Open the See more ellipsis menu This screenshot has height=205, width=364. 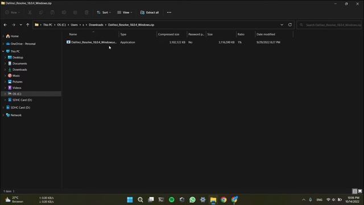click(169, 13)
